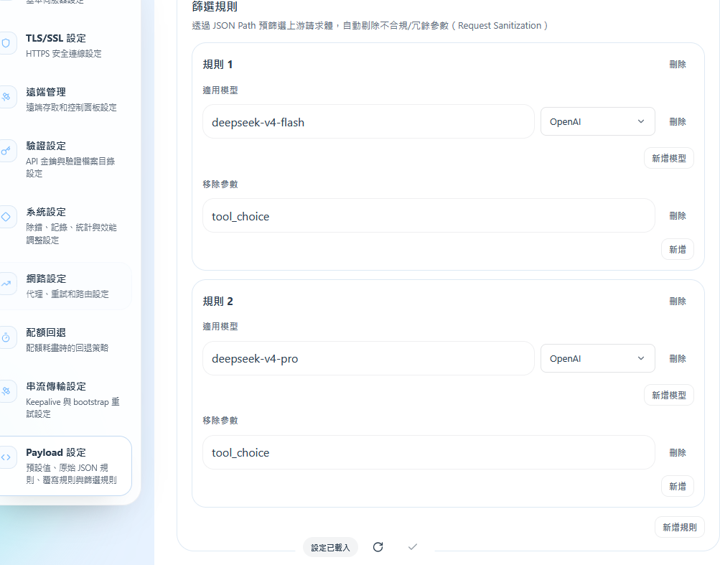This screenshot has height=565, width=720.
Task: Add model to 規則 2 via 新增模型
Action: (668, 395)
